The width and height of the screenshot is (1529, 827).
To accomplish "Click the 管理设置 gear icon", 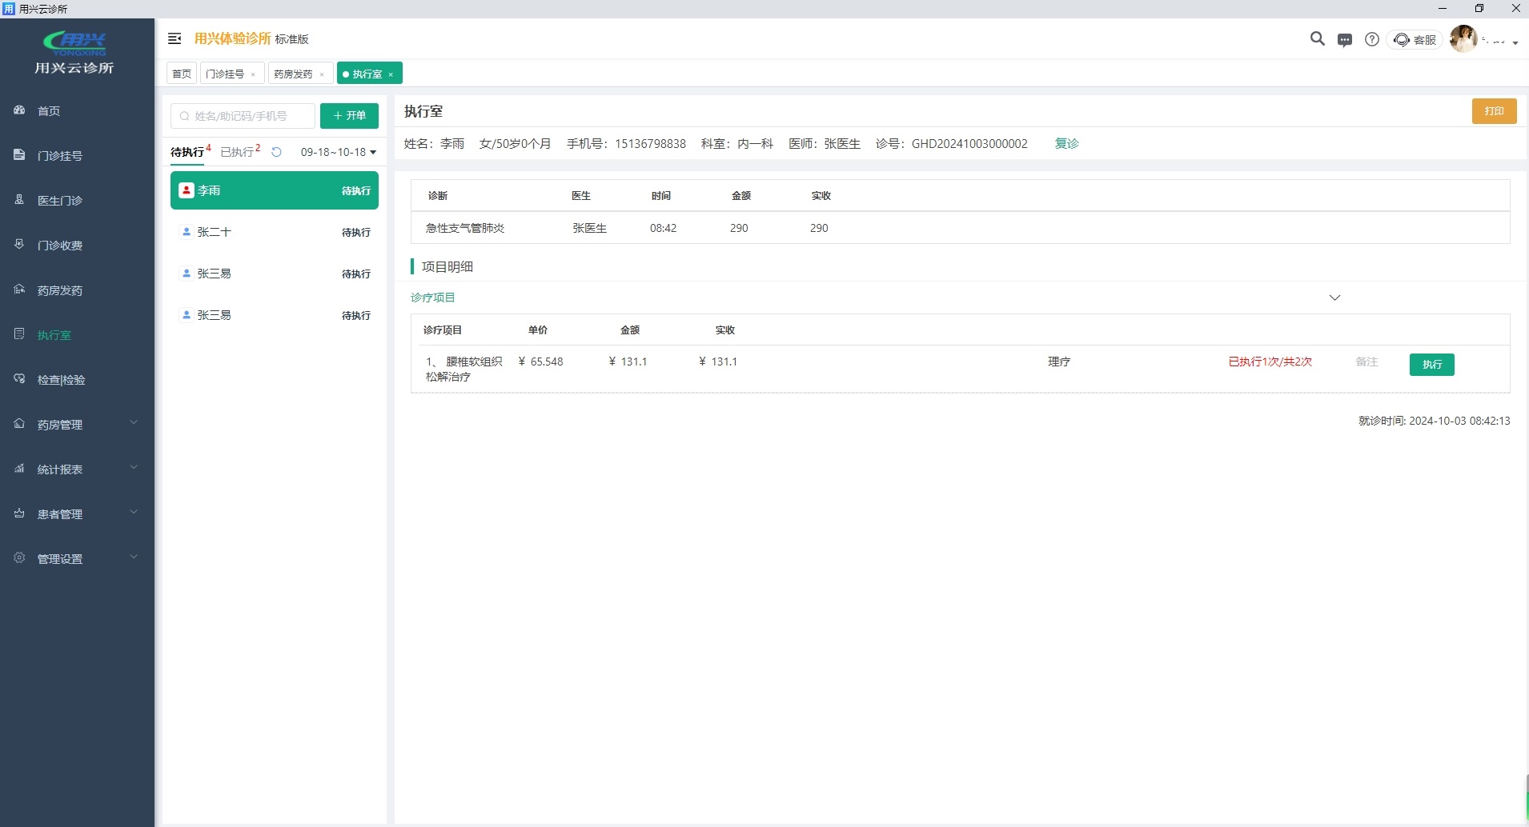I will pos(19,558).
